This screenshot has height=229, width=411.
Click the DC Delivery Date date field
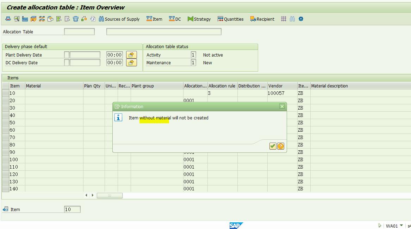tap(85, 63)
